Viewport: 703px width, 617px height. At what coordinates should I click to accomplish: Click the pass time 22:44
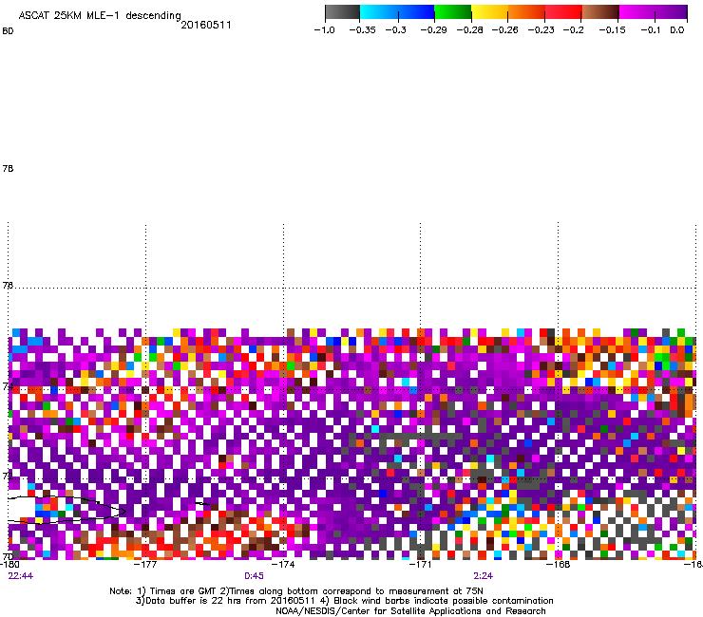21,576
